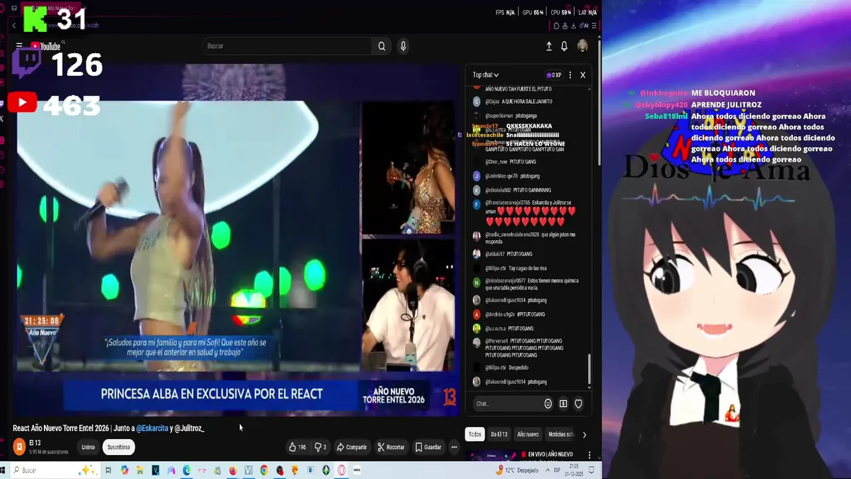Click Compartir button

(352, 447)
